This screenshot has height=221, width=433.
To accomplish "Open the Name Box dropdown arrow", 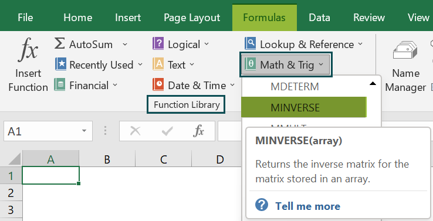I will click(84, 131).
